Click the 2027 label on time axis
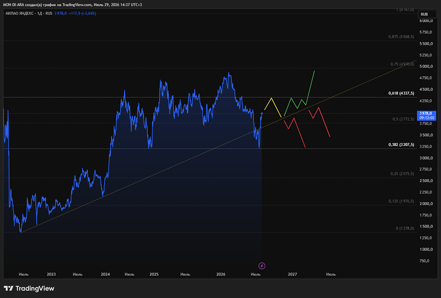Viewport: 441px width, 298px height. [x=292, y=274]
